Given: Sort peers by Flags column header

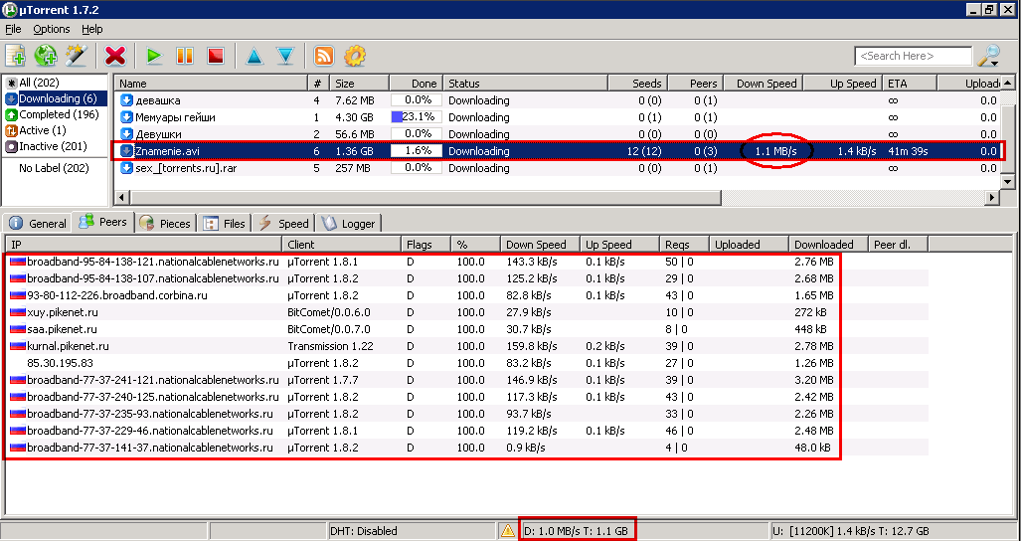Looking at the screenshot, I should click(425, 245).
